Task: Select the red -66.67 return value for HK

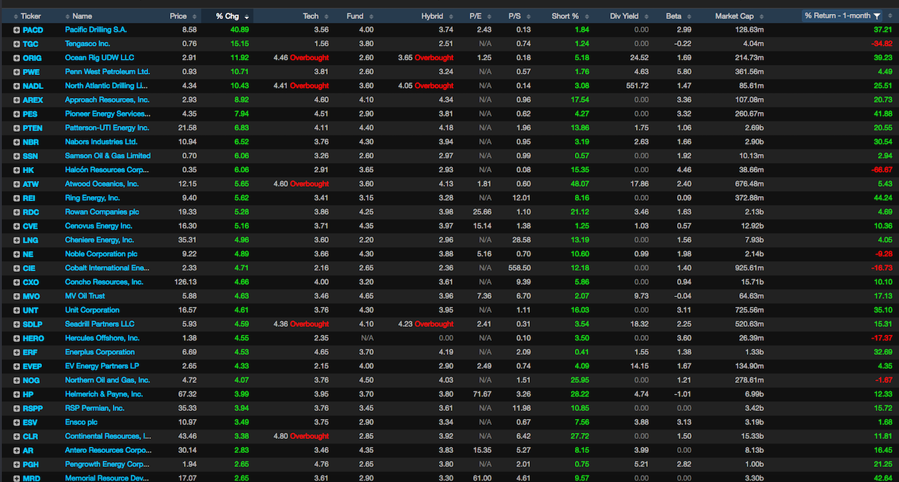Action: click(x=882, y=170)
